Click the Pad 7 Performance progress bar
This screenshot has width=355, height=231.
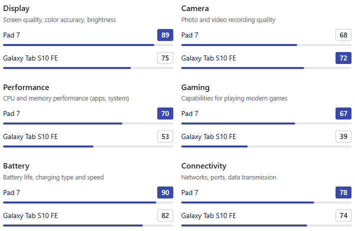88,123
